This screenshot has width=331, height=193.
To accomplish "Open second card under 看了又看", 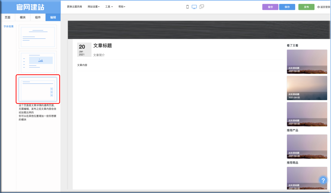I will 307,88.
